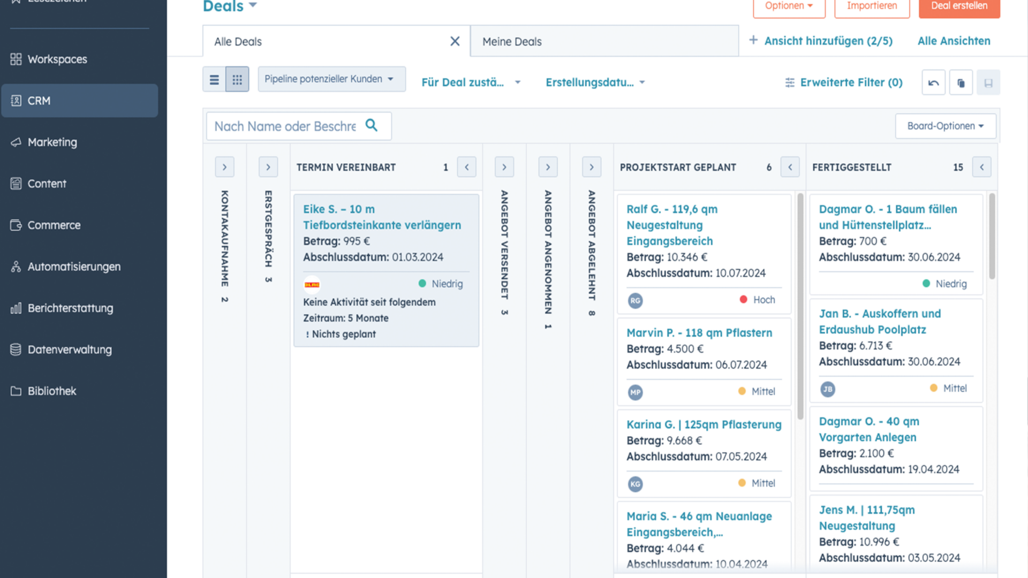Click the copy view icon
This screenshot has height=578, width=1028.
coord(961,82)
